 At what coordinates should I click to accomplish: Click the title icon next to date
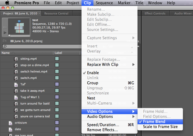tap(10, 129)
